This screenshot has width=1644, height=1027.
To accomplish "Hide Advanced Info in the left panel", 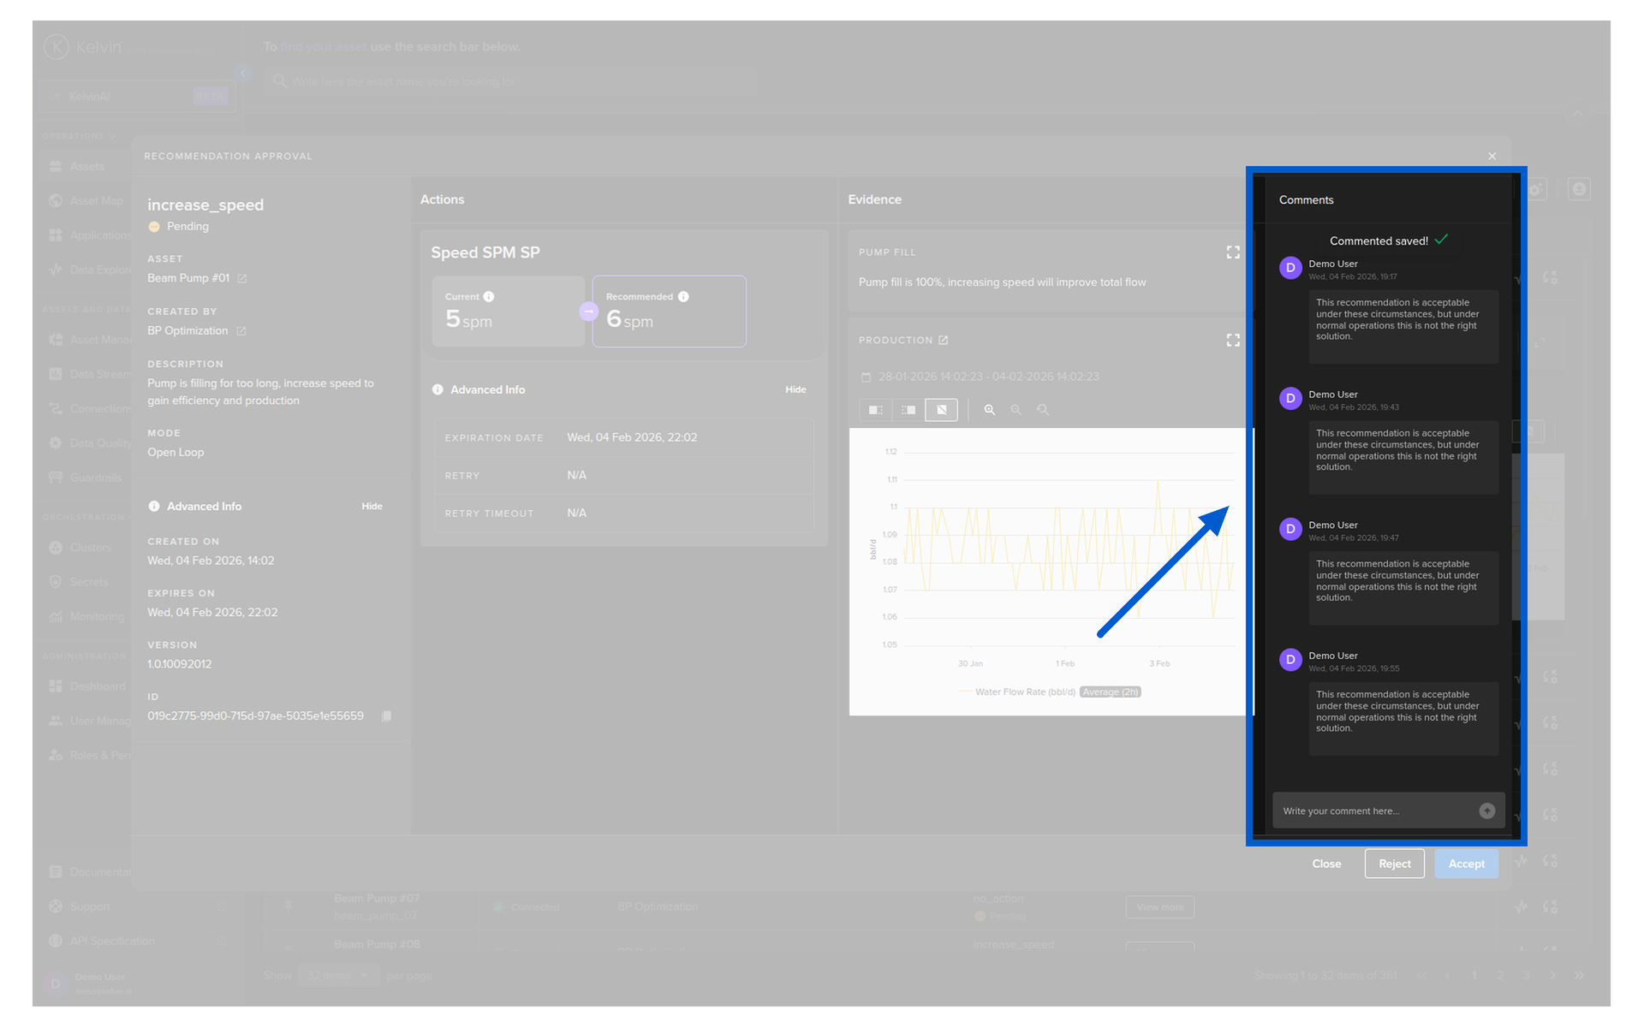I will coord(372,507).
